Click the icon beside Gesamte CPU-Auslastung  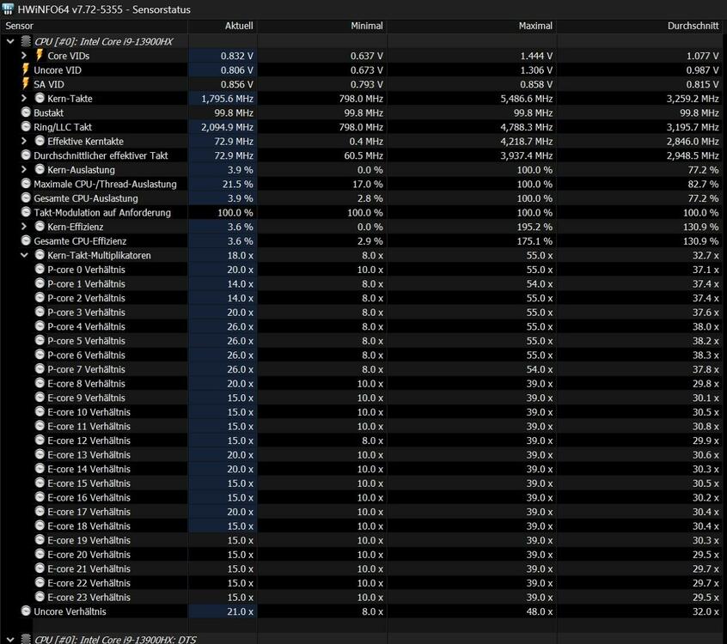26,198
